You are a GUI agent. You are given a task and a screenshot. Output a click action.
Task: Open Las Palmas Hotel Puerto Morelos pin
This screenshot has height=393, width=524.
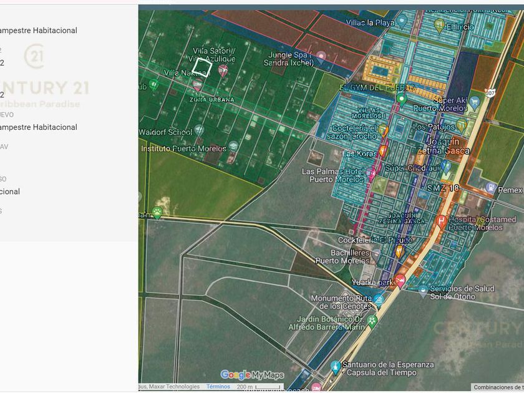(371, 174)
